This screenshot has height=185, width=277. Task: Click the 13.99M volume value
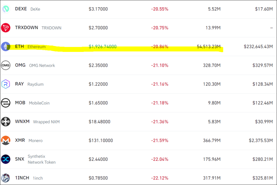pyautogui.click(x=213, y=28)
